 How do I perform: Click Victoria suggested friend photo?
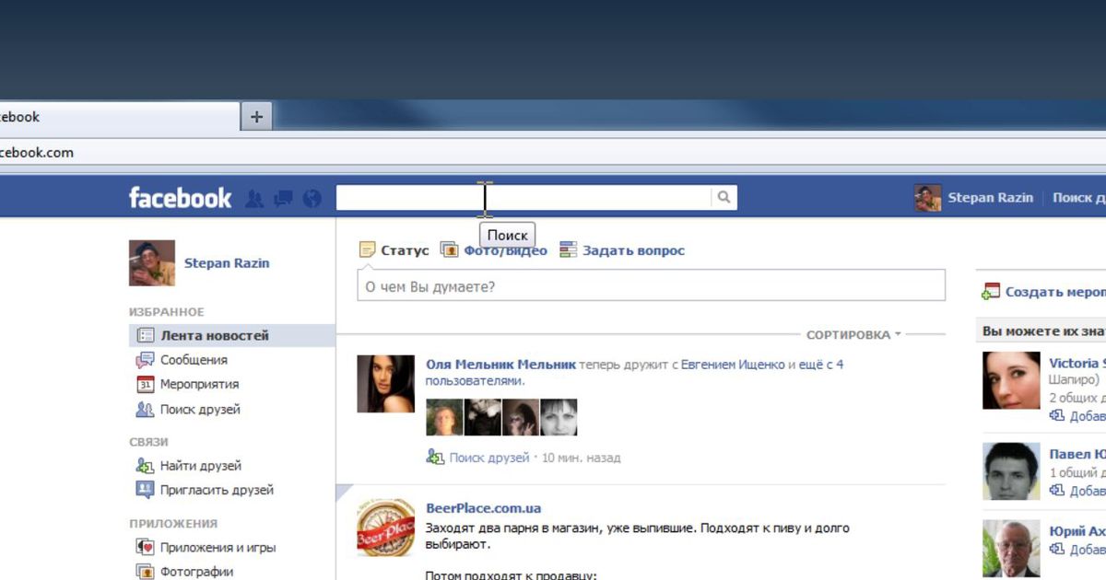pyautogui.click(x=1011, y=380)
